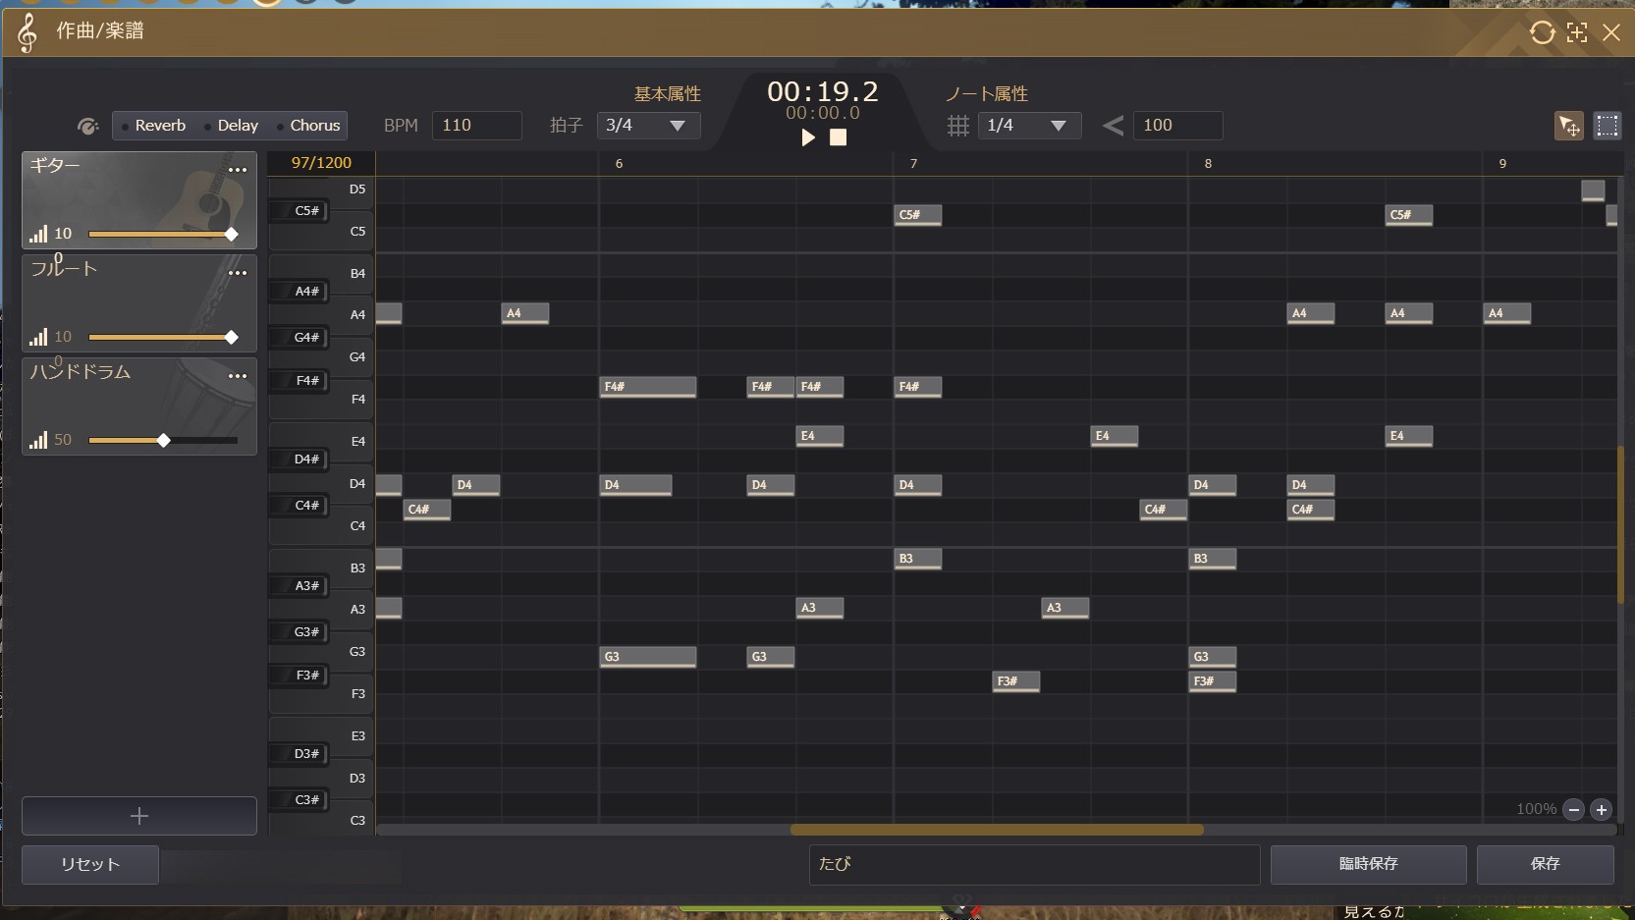Add a new instrument track

[x=139, y=816]
